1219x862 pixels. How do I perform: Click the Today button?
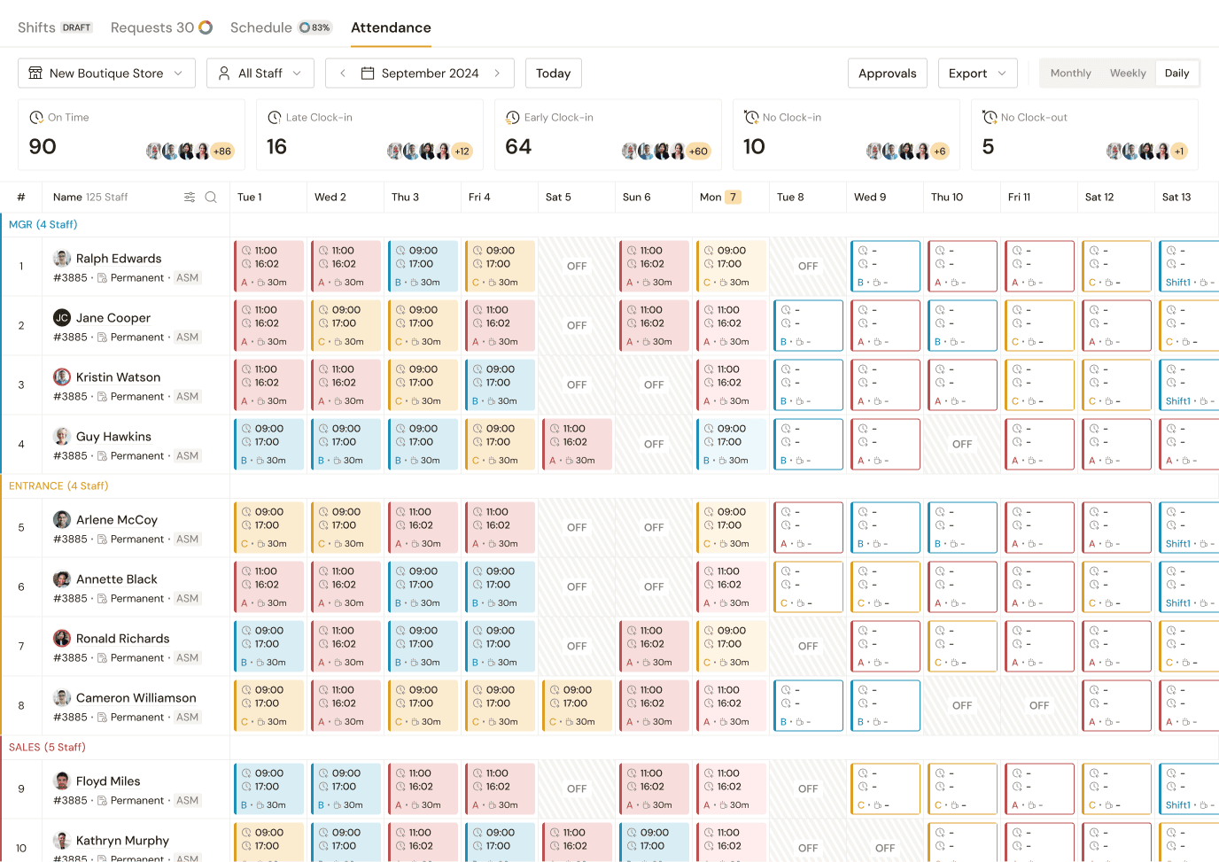click(x=553, y=74)
